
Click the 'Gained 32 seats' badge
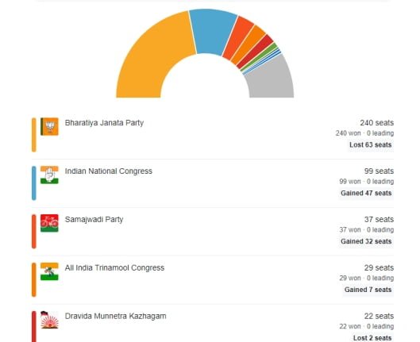tap(366, 241)
